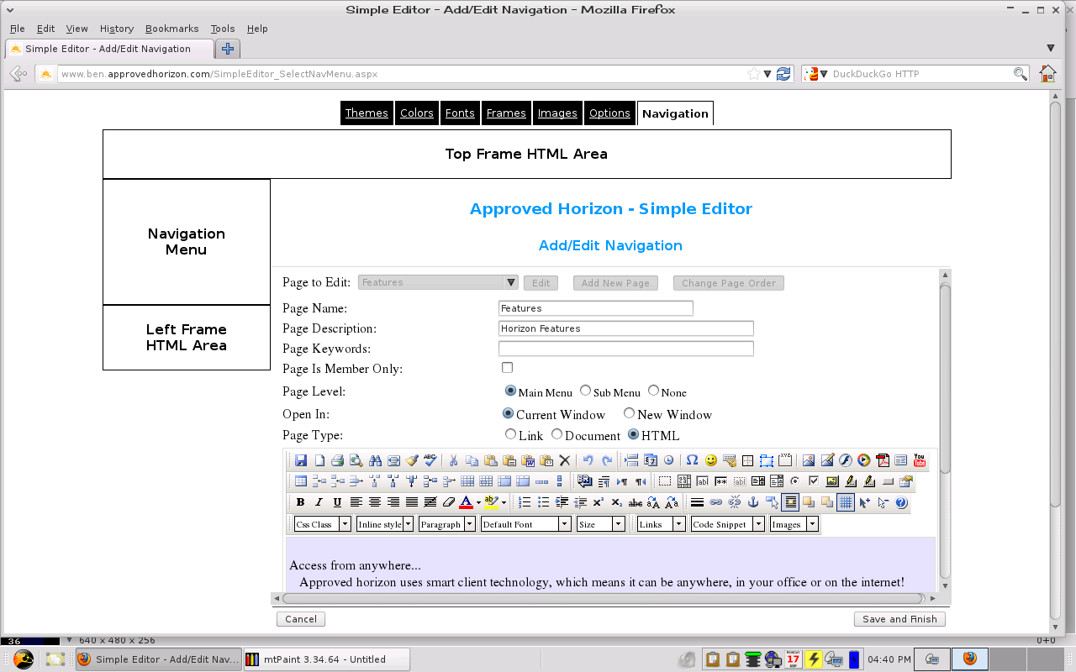Open the Page to Edit dropdown
Screen dimensions: 1076x672
(438, 282)
